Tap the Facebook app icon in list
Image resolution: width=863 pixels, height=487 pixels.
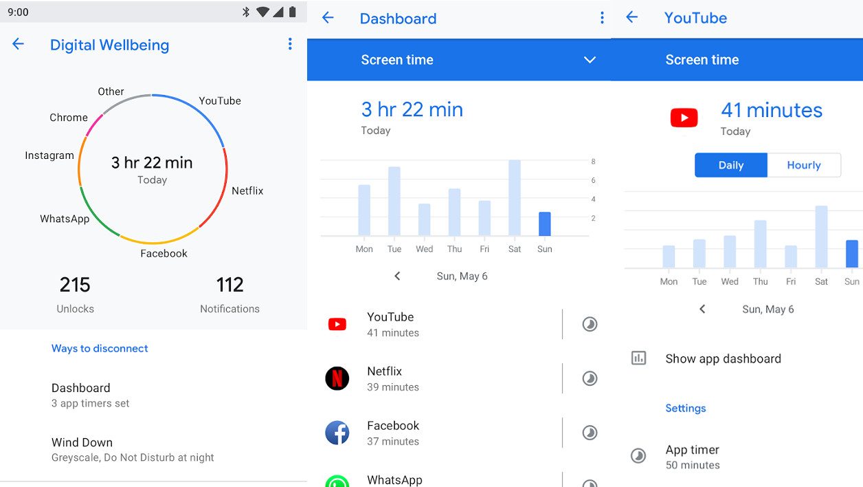click(337, 433)
